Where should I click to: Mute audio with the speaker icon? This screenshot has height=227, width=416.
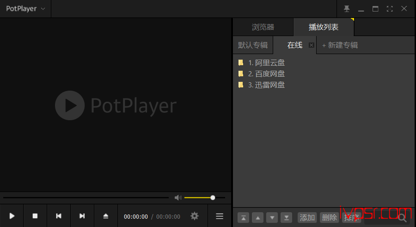click(x=178, y=197)
